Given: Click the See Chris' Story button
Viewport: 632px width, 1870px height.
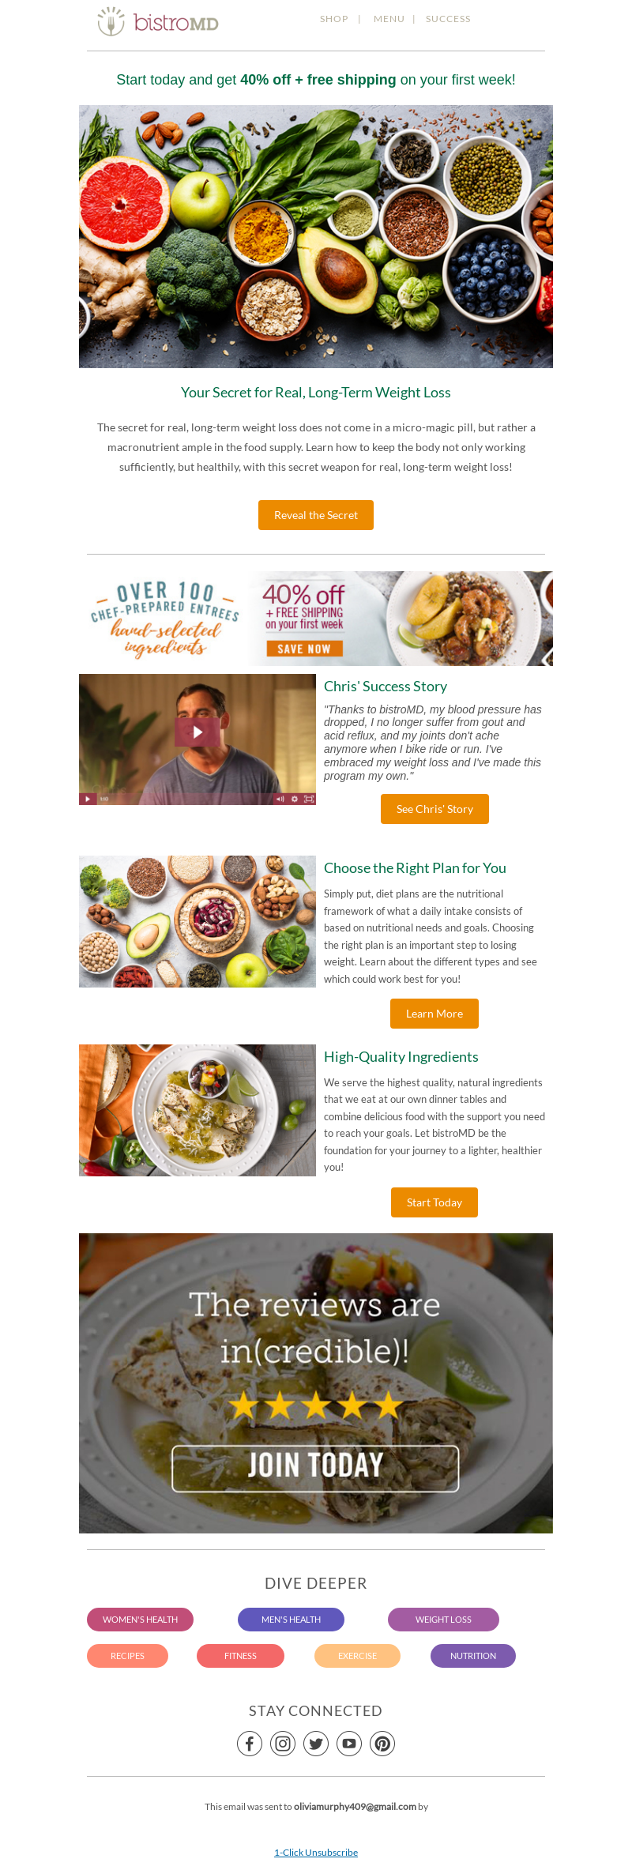Looking at the screenshot, I should point(434,809).
